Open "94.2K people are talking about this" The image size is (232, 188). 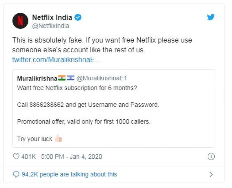(69, 174)
